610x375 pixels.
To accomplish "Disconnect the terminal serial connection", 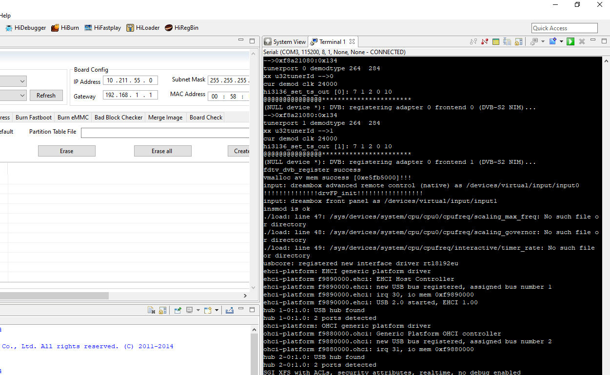I will [485, 42].
